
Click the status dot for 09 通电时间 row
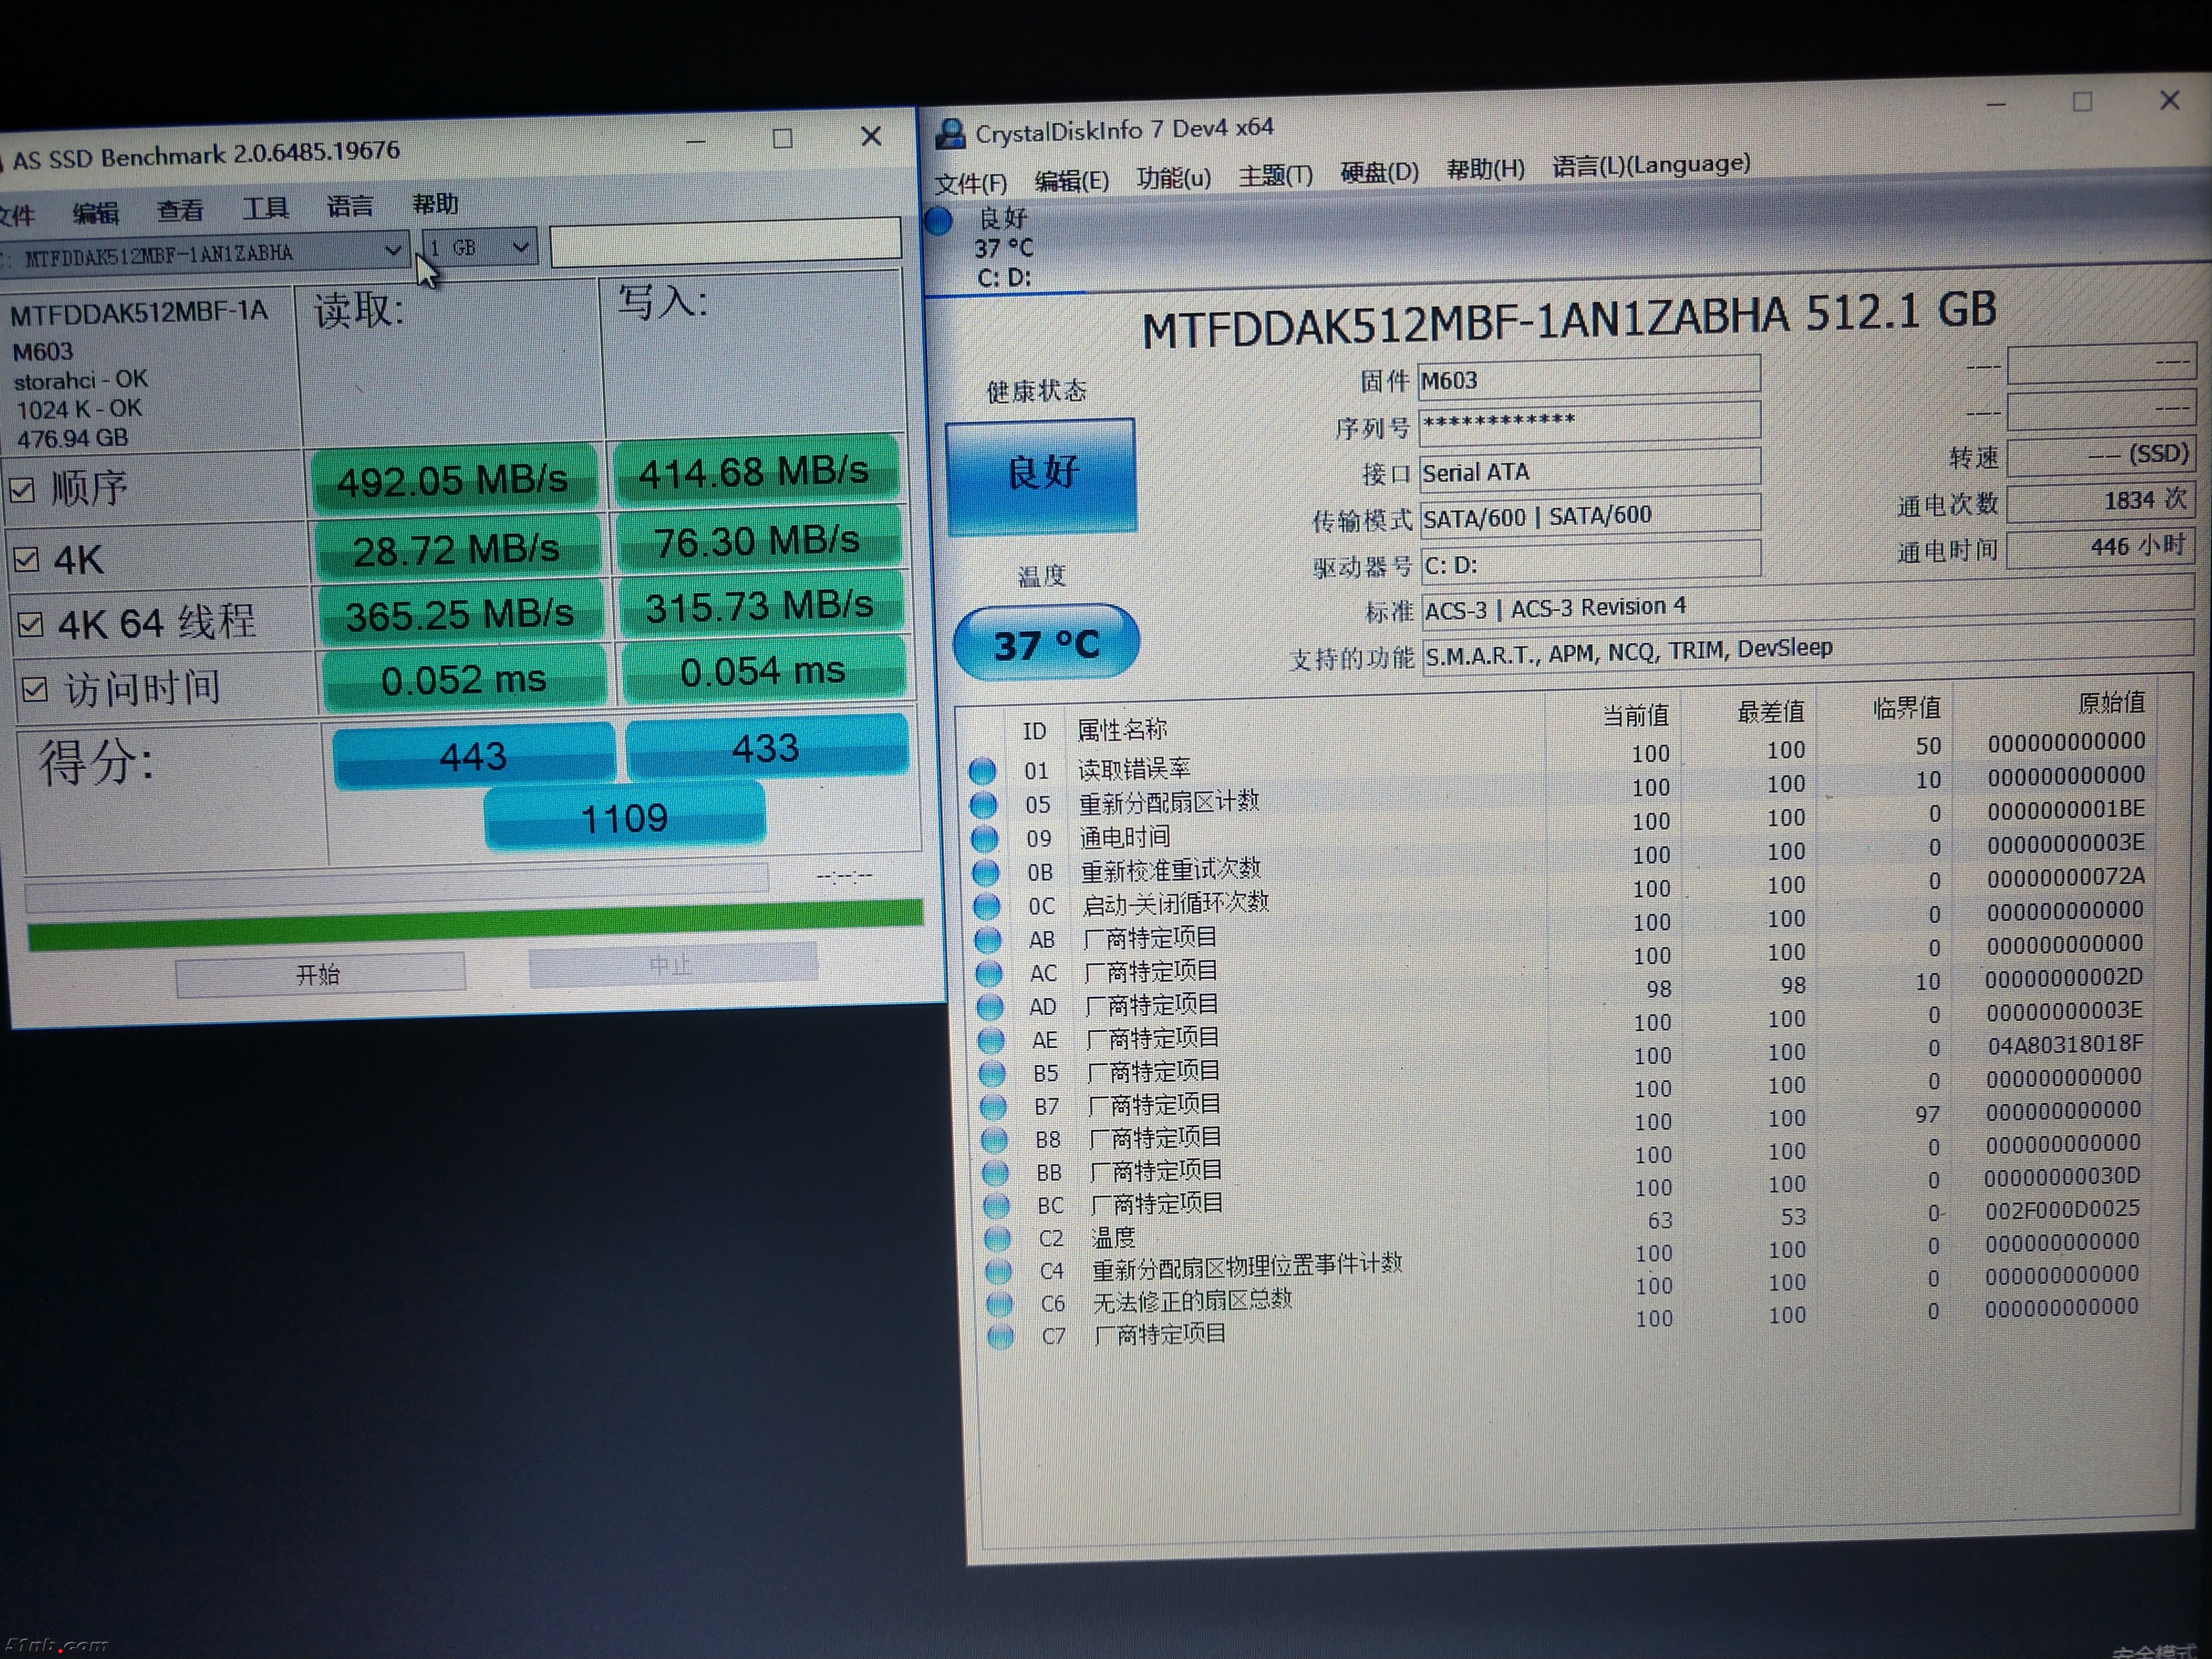984,838
